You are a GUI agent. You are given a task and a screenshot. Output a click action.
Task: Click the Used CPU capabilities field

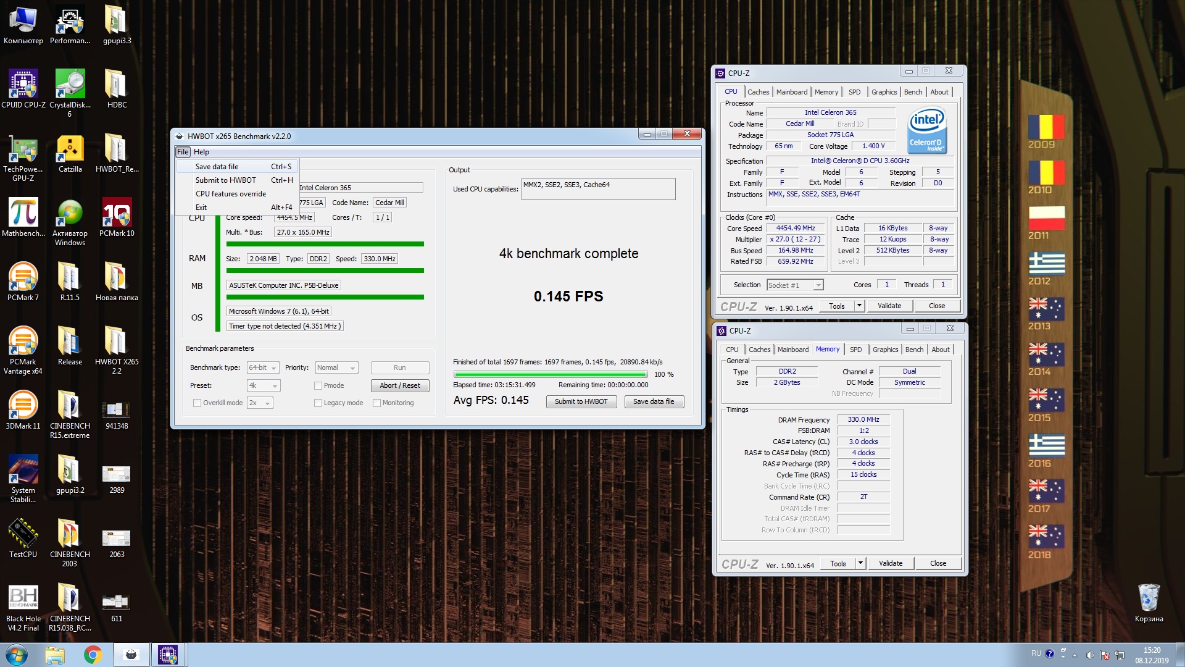(x=598, y=189)
